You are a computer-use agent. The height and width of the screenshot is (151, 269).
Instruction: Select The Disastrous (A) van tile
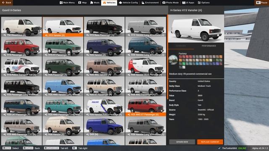pyautogui.click(x=21, y=27)
